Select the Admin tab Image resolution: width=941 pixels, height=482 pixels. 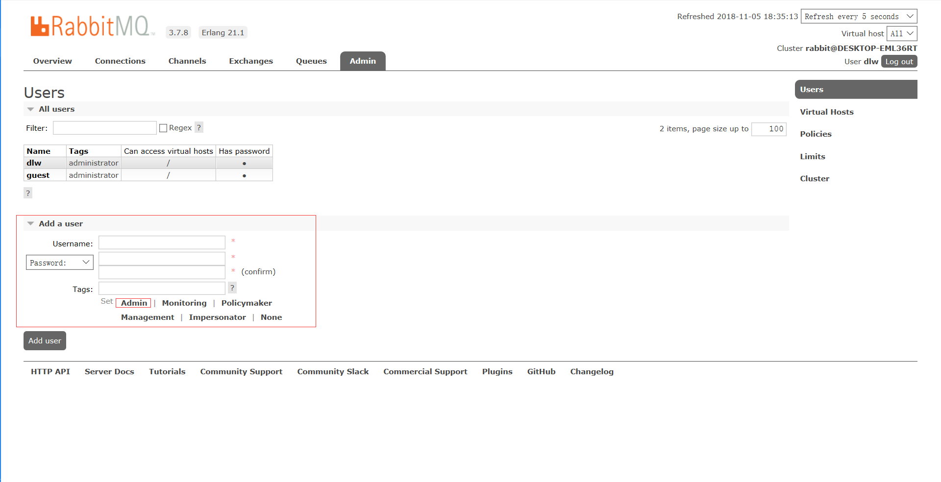363,61
